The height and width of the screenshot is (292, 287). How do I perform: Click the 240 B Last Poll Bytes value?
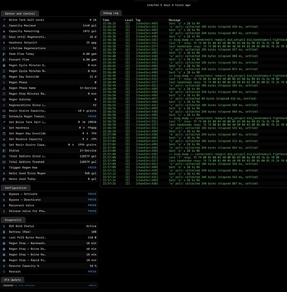click(x=92, y=238)
